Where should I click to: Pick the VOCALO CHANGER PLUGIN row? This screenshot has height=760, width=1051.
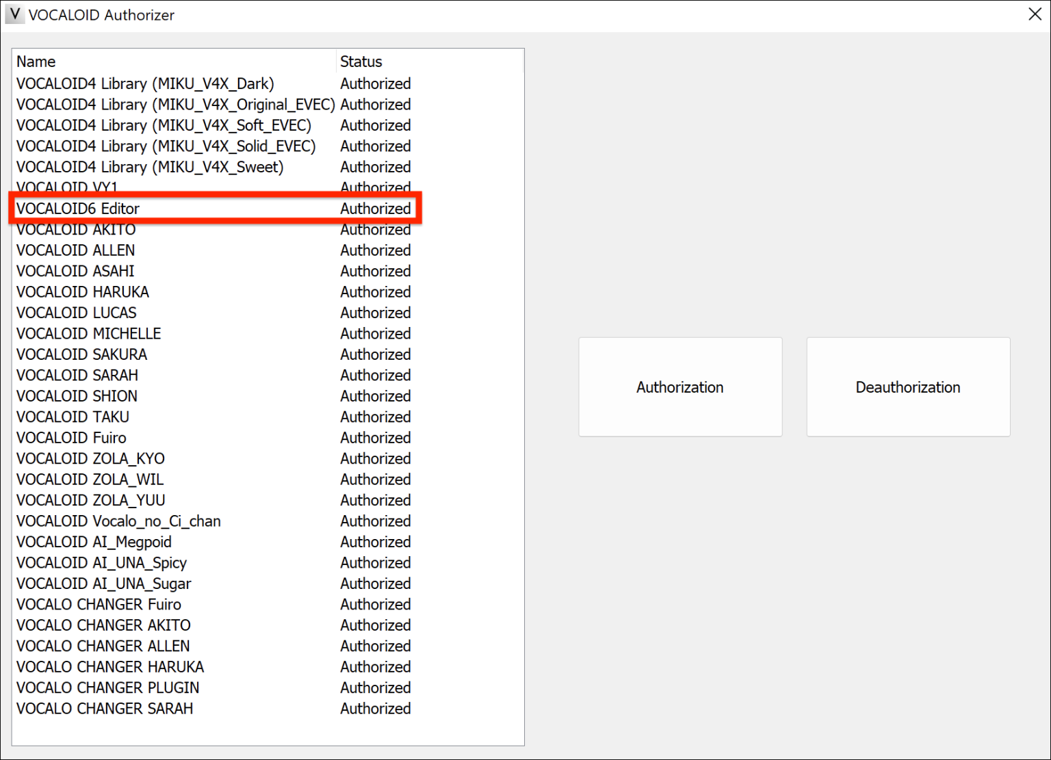[x=108, y=687]
